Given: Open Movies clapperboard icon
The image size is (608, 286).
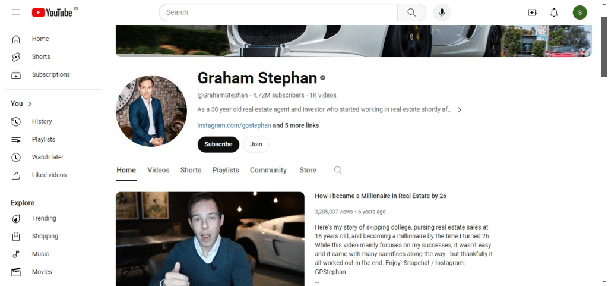Looking at the screenshot, I should (16, 272).
